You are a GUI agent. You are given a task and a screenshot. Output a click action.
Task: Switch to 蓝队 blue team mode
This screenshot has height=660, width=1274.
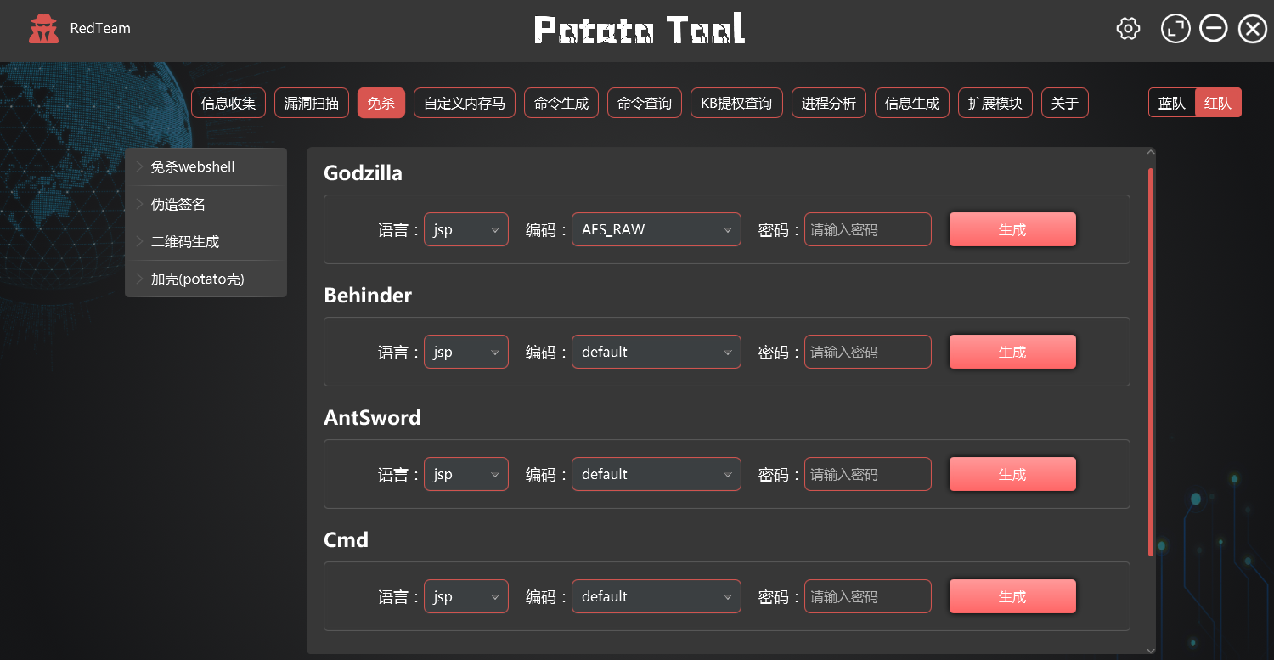(x=1172, y=104)
